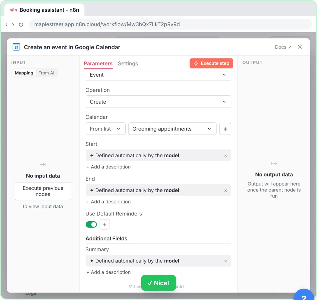
Task: Toggle Use Default Reminders switch
Action: [x=91, y=224]
